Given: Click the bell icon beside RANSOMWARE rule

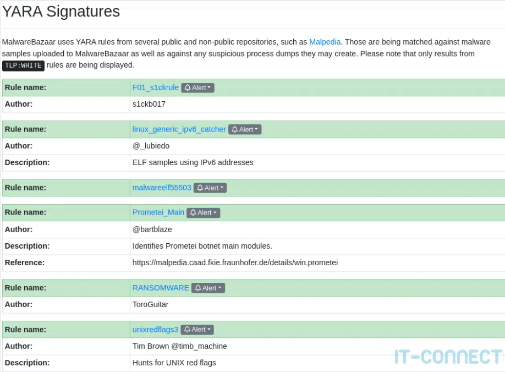Looking at the screenshot, I should (x=198, y=288).
